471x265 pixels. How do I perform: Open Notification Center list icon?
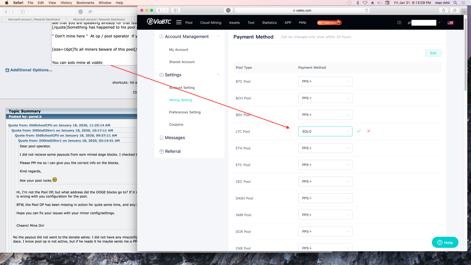point(463,3)
